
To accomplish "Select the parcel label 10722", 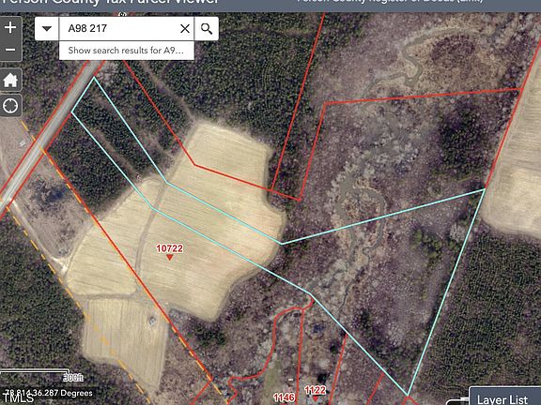I will [169, 248].
